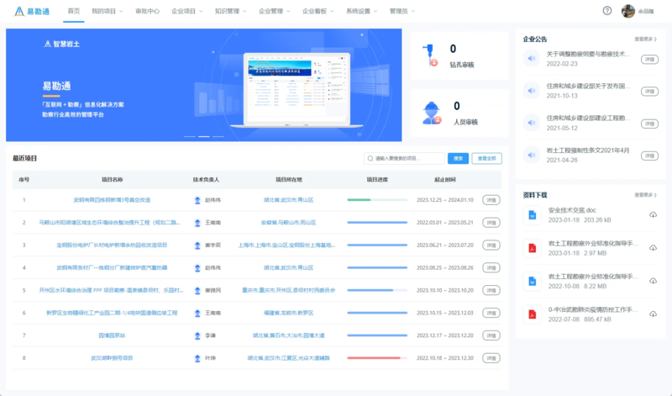Expand the 企业管理 dropdown menu
Screen dimensions: 672x396
[275, 11]
